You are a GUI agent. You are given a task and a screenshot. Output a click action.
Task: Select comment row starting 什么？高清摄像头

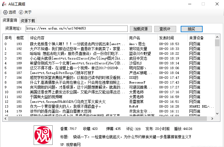tap(109, 83)
